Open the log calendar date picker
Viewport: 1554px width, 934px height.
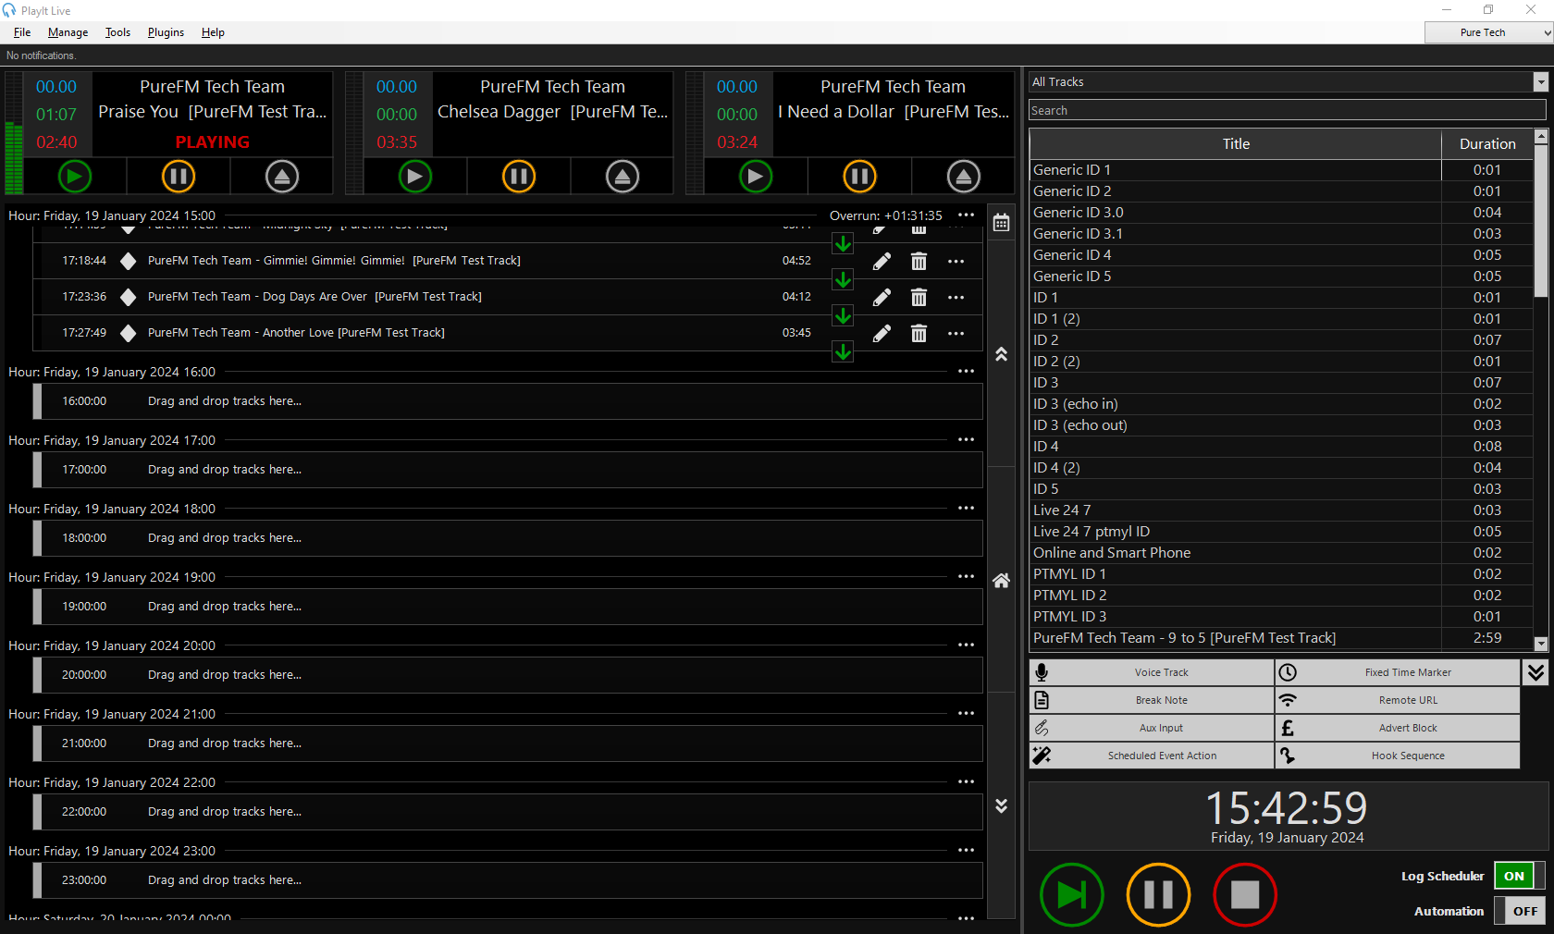(x=1001, y=223)
